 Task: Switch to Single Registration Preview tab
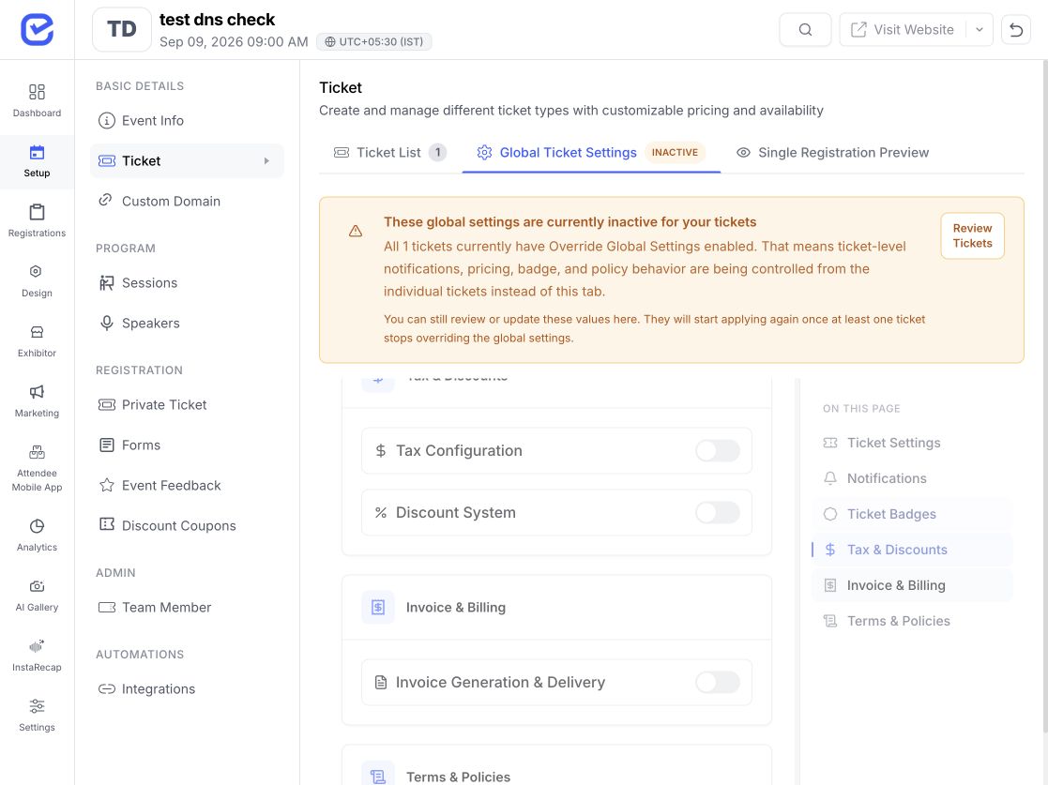[832, 152]
